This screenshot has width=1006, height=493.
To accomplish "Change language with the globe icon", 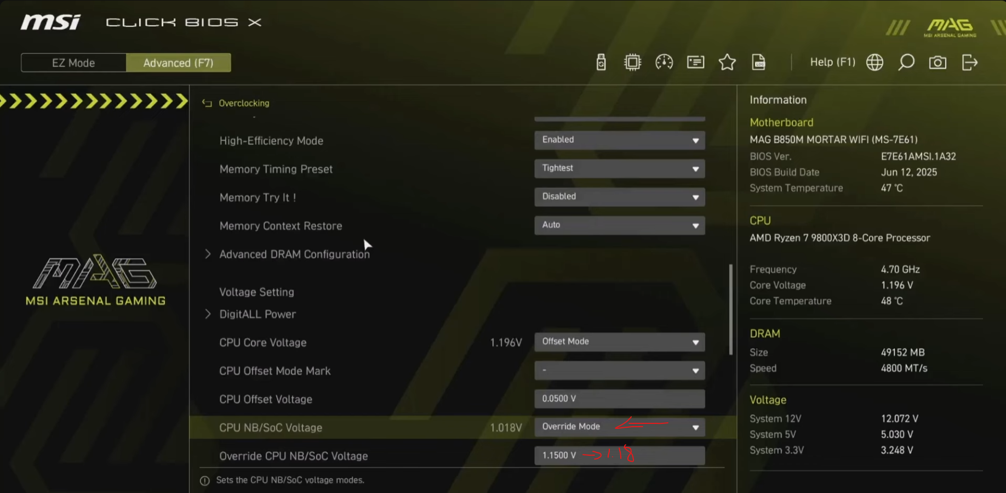I will pos(874,63).
